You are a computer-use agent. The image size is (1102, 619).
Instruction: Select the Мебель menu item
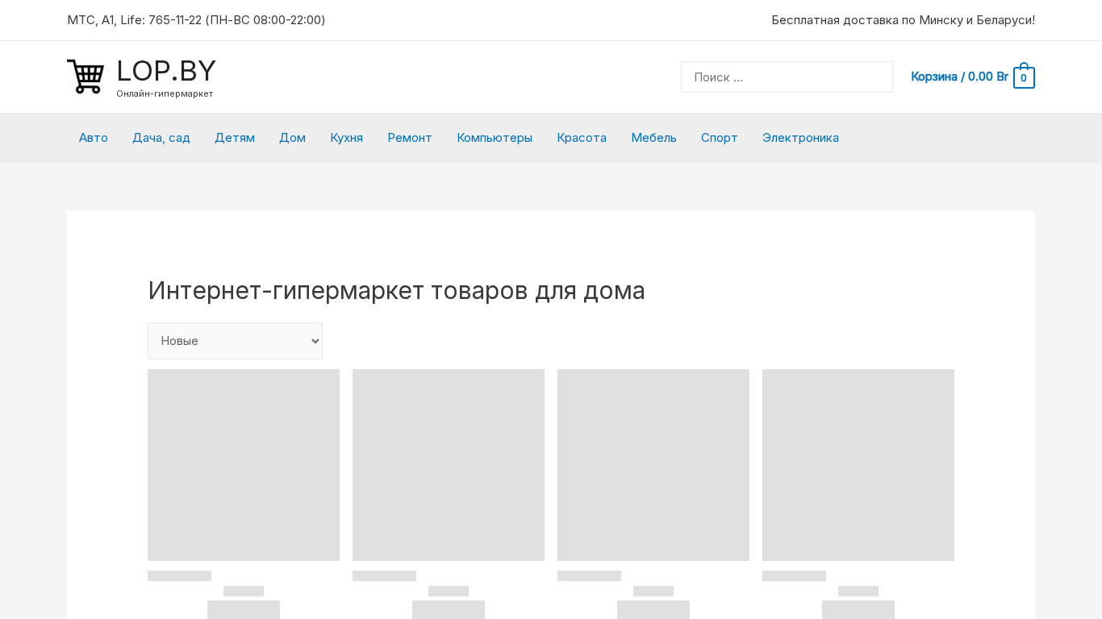(653, 138)
